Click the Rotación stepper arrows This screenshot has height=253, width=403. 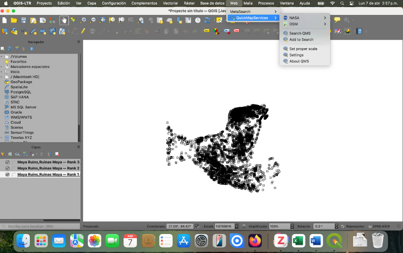coord(336,226)
